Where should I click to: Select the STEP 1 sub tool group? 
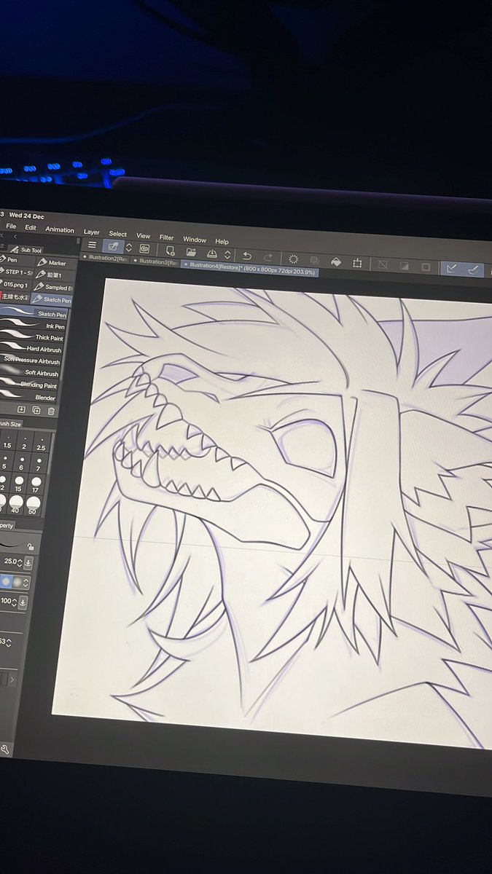(x=16, y=272)
